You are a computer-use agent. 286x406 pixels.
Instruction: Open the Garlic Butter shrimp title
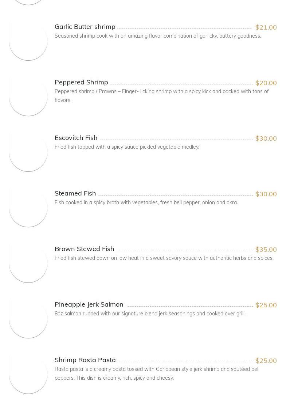(x=85, y=27)
